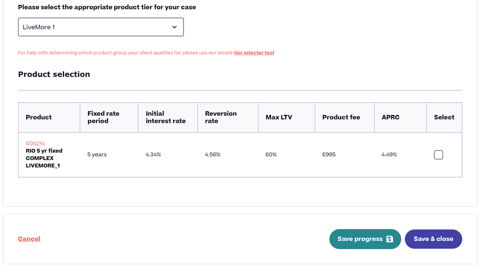Click the Product column header
This screenshot has height=272, width=484.
39,117
